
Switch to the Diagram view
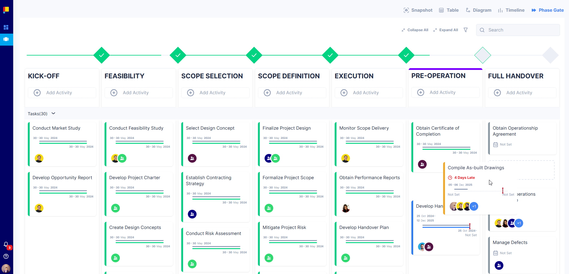point(479,10)
